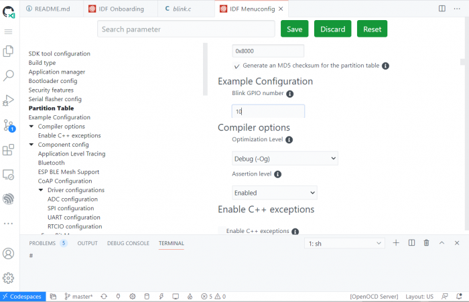Open Source Control view

pyautogui.click(x=9, y=125)
